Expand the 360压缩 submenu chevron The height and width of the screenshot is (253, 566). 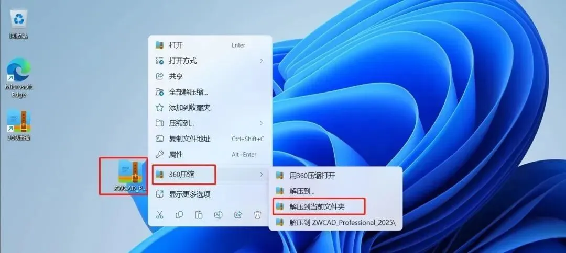[x=262, y=175]
